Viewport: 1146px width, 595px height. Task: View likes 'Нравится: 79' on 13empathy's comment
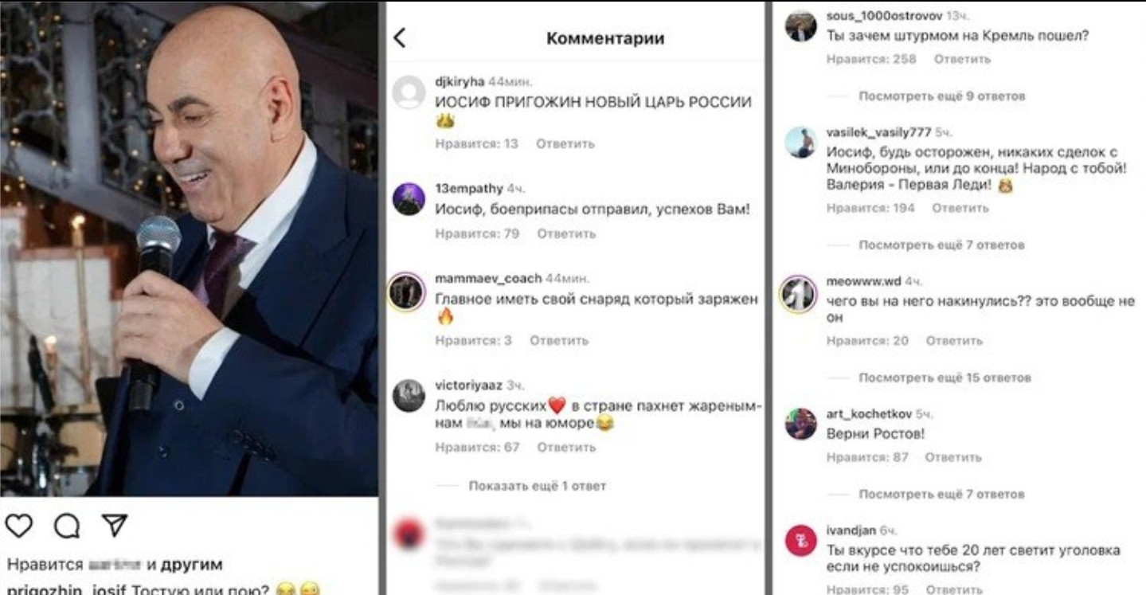point(477,234)
